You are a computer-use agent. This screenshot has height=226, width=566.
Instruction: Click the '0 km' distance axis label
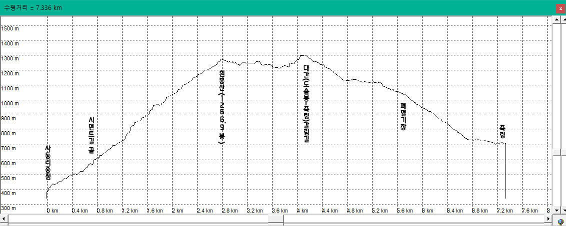click(x=52, y=211)
